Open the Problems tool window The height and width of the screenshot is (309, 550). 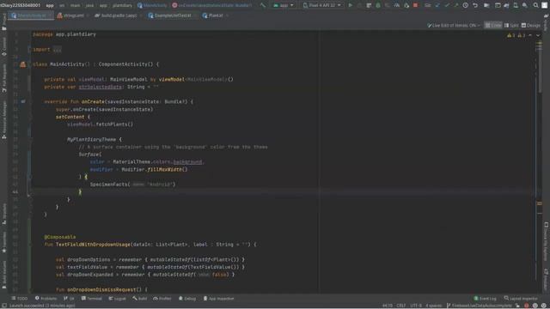tap(46, 299)
